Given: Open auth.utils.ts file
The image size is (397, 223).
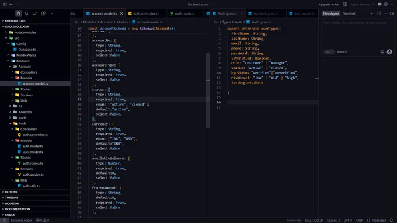Looking at the screenshot, I should point(31,186).
